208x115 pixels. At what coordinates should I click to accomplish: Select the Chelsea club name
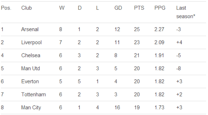click(x=31, y=55)
